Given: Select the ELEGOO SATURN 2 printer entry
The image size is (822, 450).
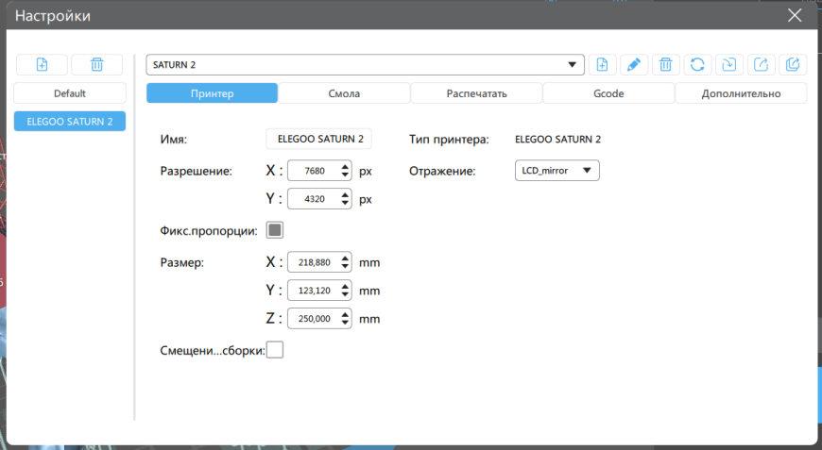Looking at the screenshot, I should pos(70,122).
